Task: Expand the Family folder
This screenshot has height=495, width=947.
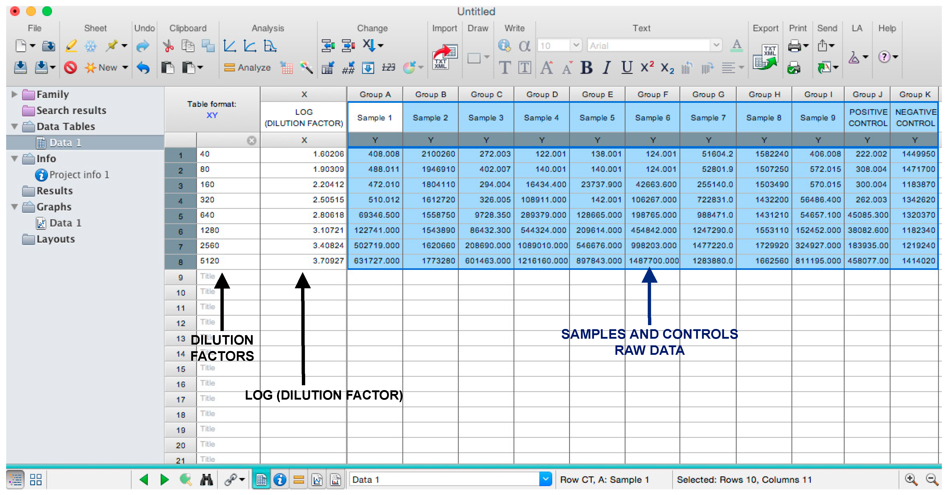Action: click(x=14, y=94)
